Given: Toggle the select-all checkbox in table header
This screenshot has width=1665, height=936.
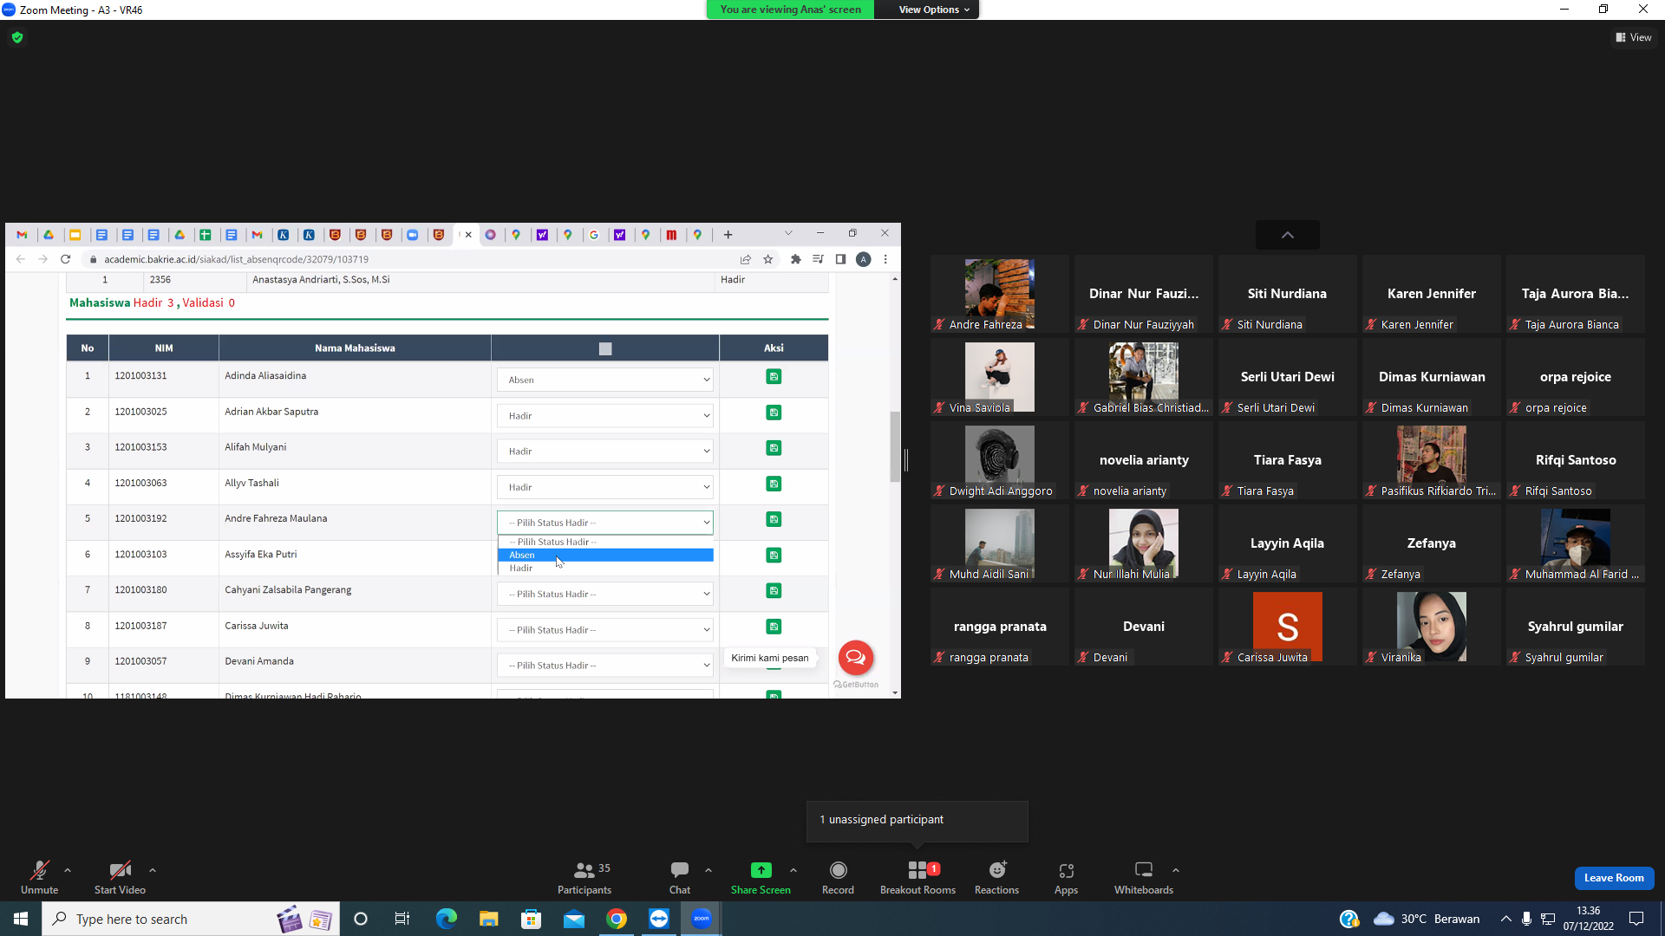Looking at the screenshot, I should pyautogui.click(x=605, y=348).
